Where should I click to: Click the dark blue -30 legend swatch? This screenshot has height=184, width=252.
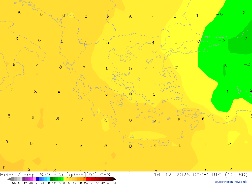[x=37, y=179]
